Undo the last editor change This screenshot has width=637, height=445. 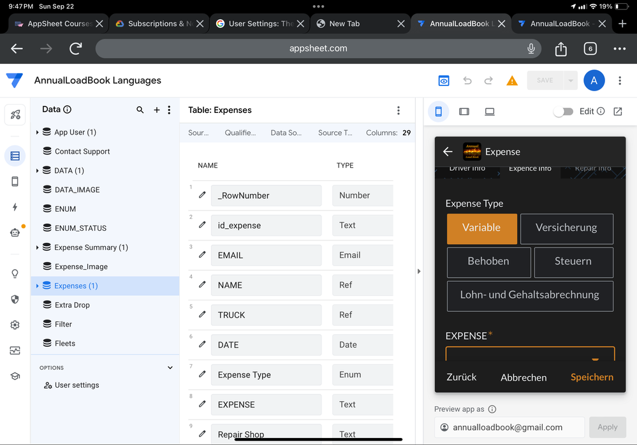(x=467, y=81)
